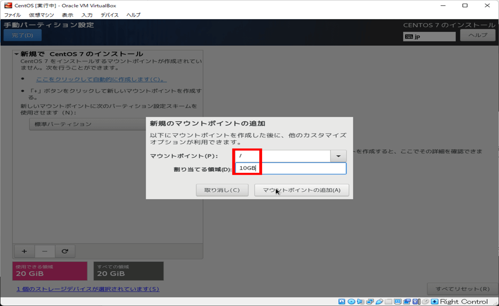The height and width of the screenshot is (306, 499).
Task: Click the 新規のマウントポイントの追加 dialog title
Action: (207, 124)
